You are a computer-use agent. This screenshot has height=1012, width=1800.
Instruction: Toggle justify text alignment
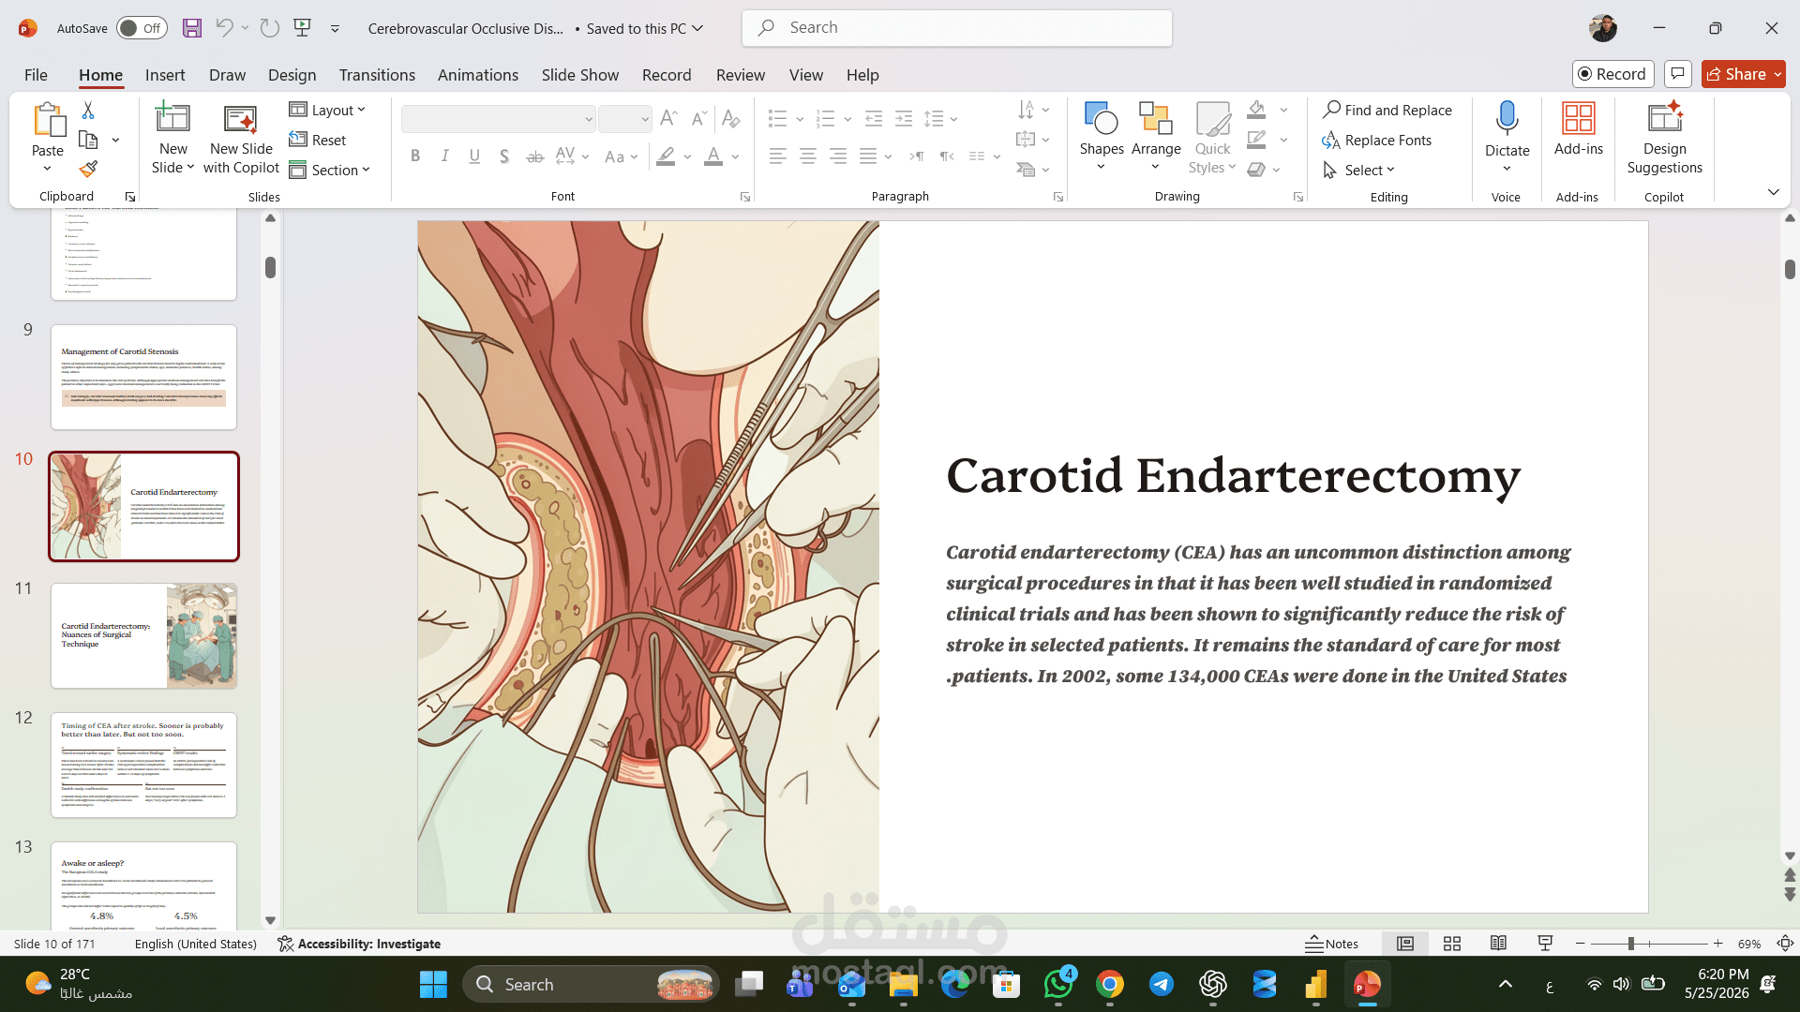[x=868, y=156]
